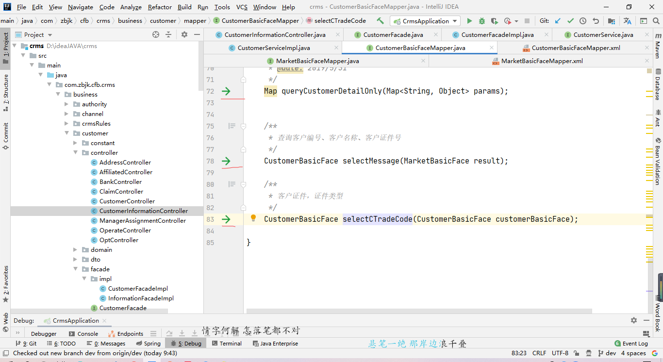Viewport: 663px width, 362px height.
Task: Run CrmsApplication with coverage
Action: tap(494, 21)
